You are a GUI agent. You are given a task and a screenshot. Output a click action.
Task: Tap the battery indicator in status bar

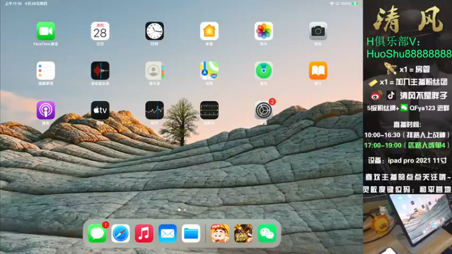355,4
